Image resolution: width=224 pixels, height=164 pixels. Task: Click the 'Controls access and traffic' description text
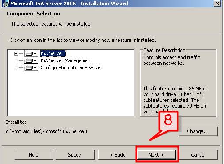[x=171, y=60]
